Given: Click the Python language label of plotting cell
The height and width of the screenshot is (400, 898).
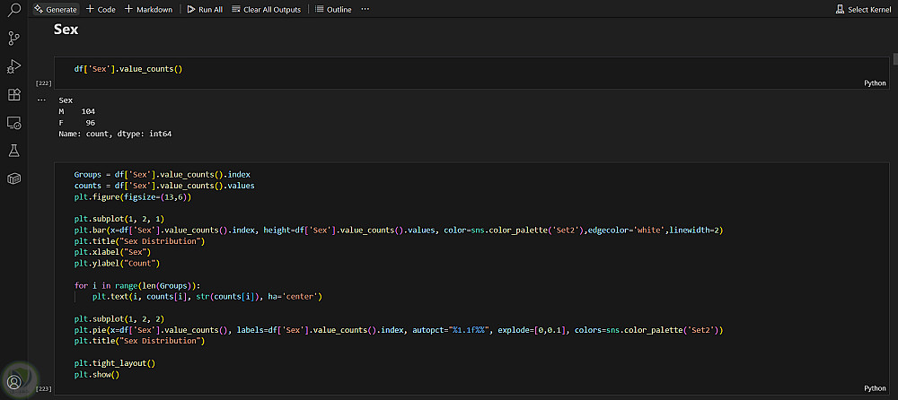Looking at the screenshot, I should point(875,388).
